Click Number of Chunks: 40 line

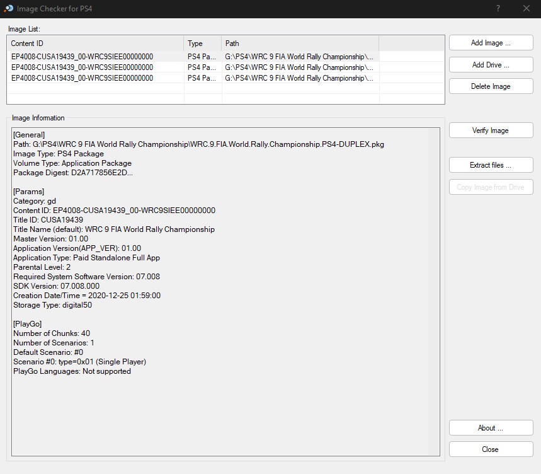coord(52,333)
